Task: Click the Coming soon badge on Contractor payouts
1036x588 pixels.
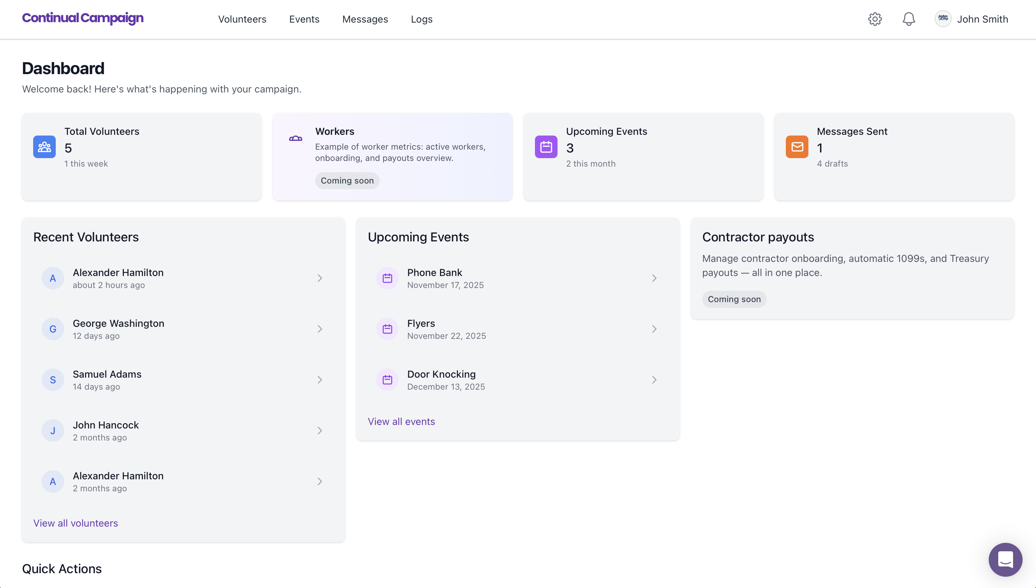Action: pos(734,299)
